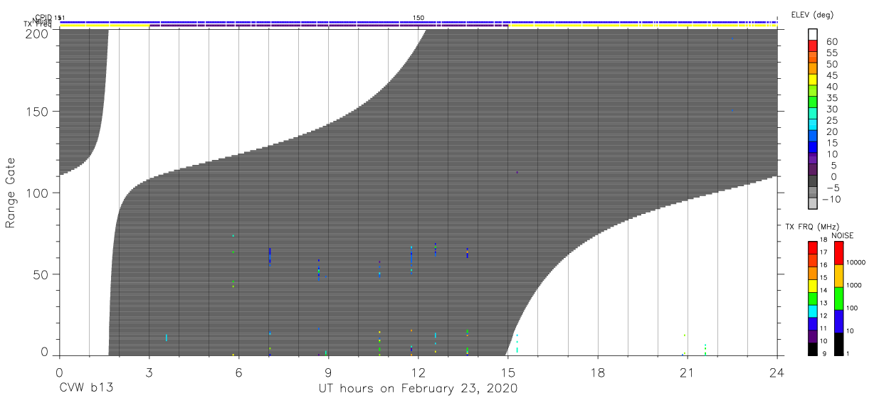The height and width of the screenshot is (403, 874).
Task: Click the '24' hour tick on the time axis
Action: click(x=777, y=372)
